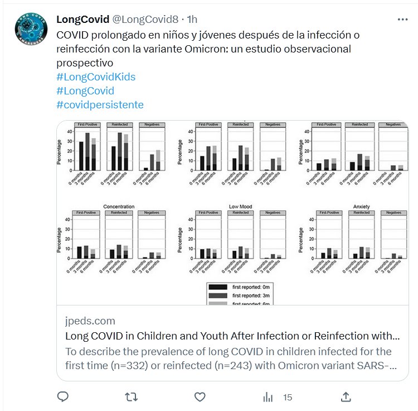Click the jpeds.com domain on the link card
Viewport: 418px width, 411px height.
click(90, 321)
